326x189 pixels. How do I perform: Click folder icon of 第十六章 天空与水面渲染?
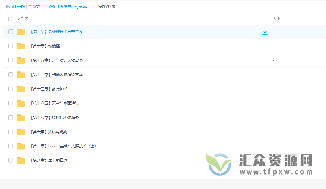(21, 103)
